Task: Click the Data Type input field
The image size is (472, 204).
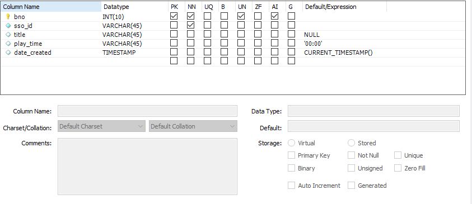Action: [373, 111]
